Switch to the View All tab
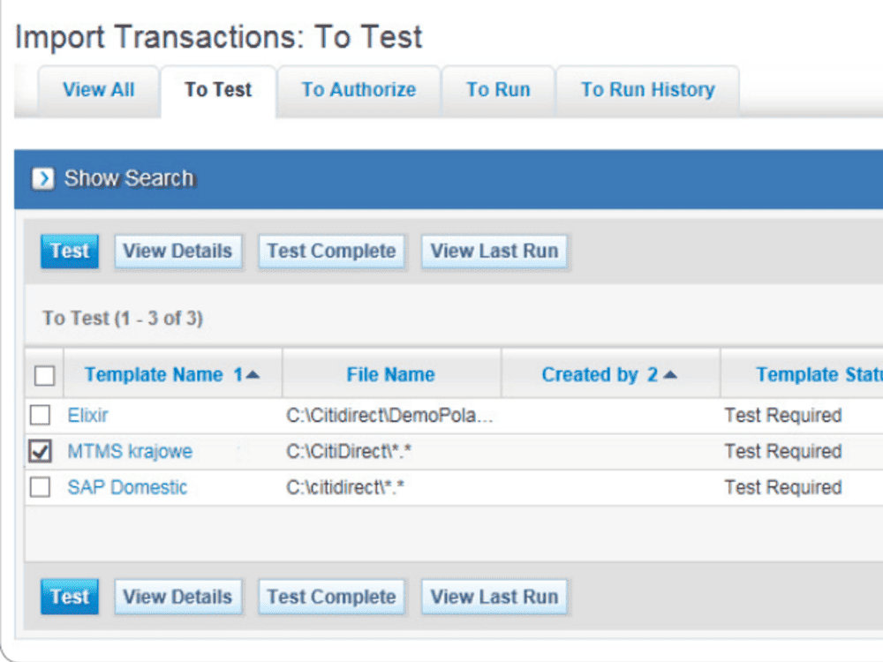 point(98,89)
